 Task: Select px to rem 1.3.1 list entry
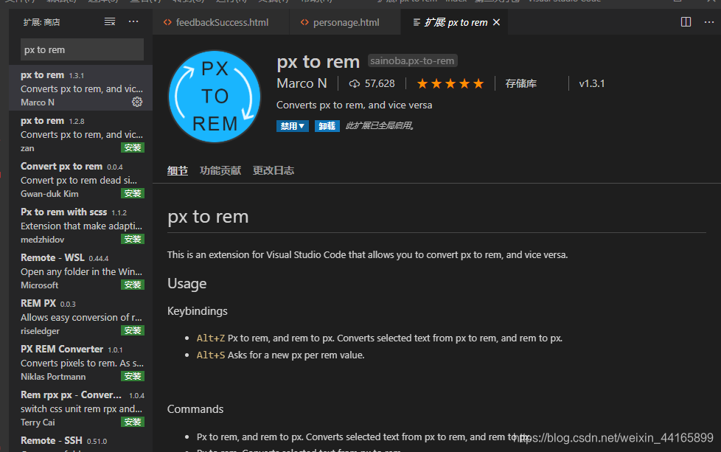click(81, 88)
